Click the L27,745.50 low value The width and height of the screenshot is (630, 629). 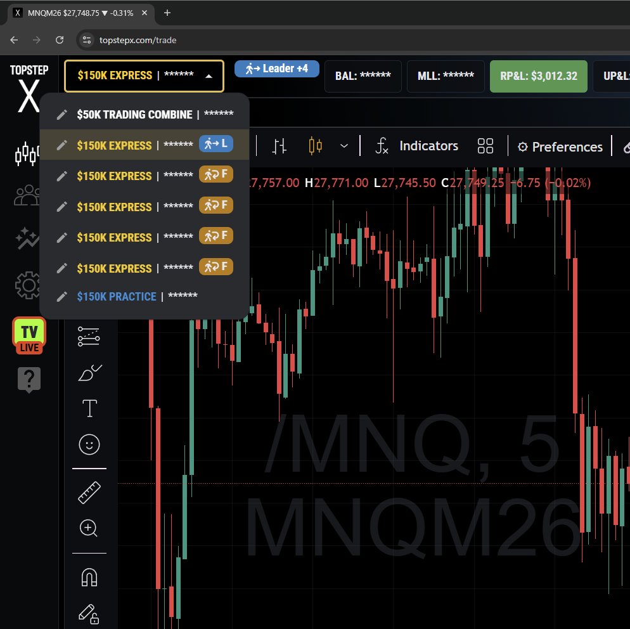pos(404,183)
